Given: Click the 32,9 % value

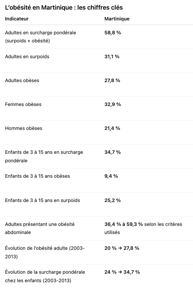Looking at the screenshot, I should 113,104.
